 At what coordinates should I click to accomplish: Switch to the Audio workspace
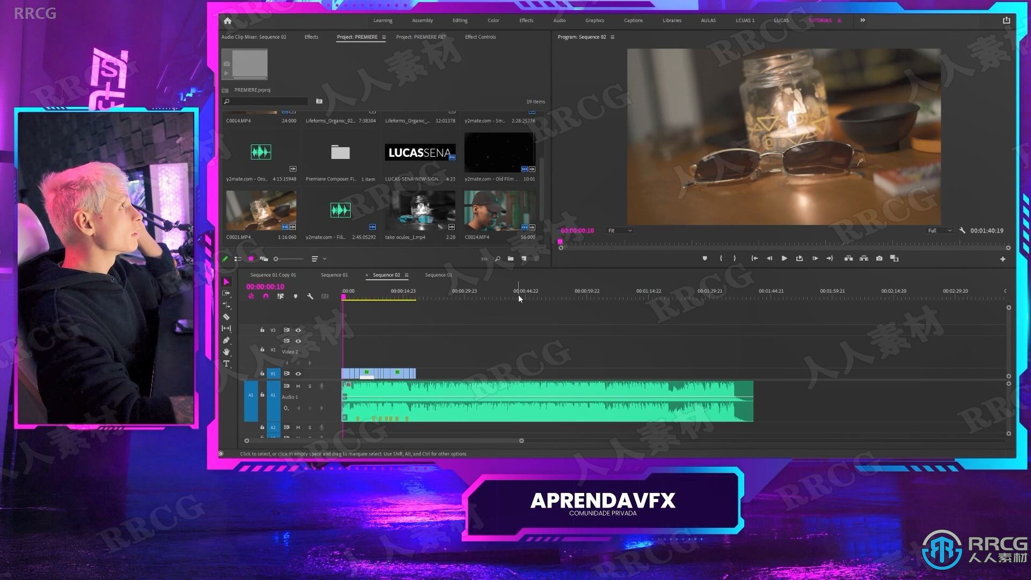(559, 20)
